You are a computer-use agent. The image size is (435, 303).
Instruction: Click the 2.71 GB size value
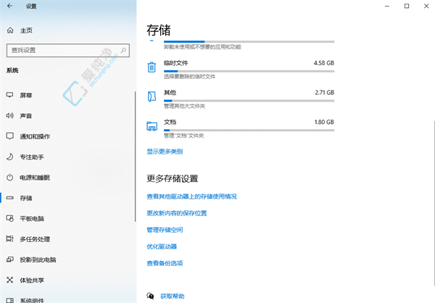coord(324,92)
